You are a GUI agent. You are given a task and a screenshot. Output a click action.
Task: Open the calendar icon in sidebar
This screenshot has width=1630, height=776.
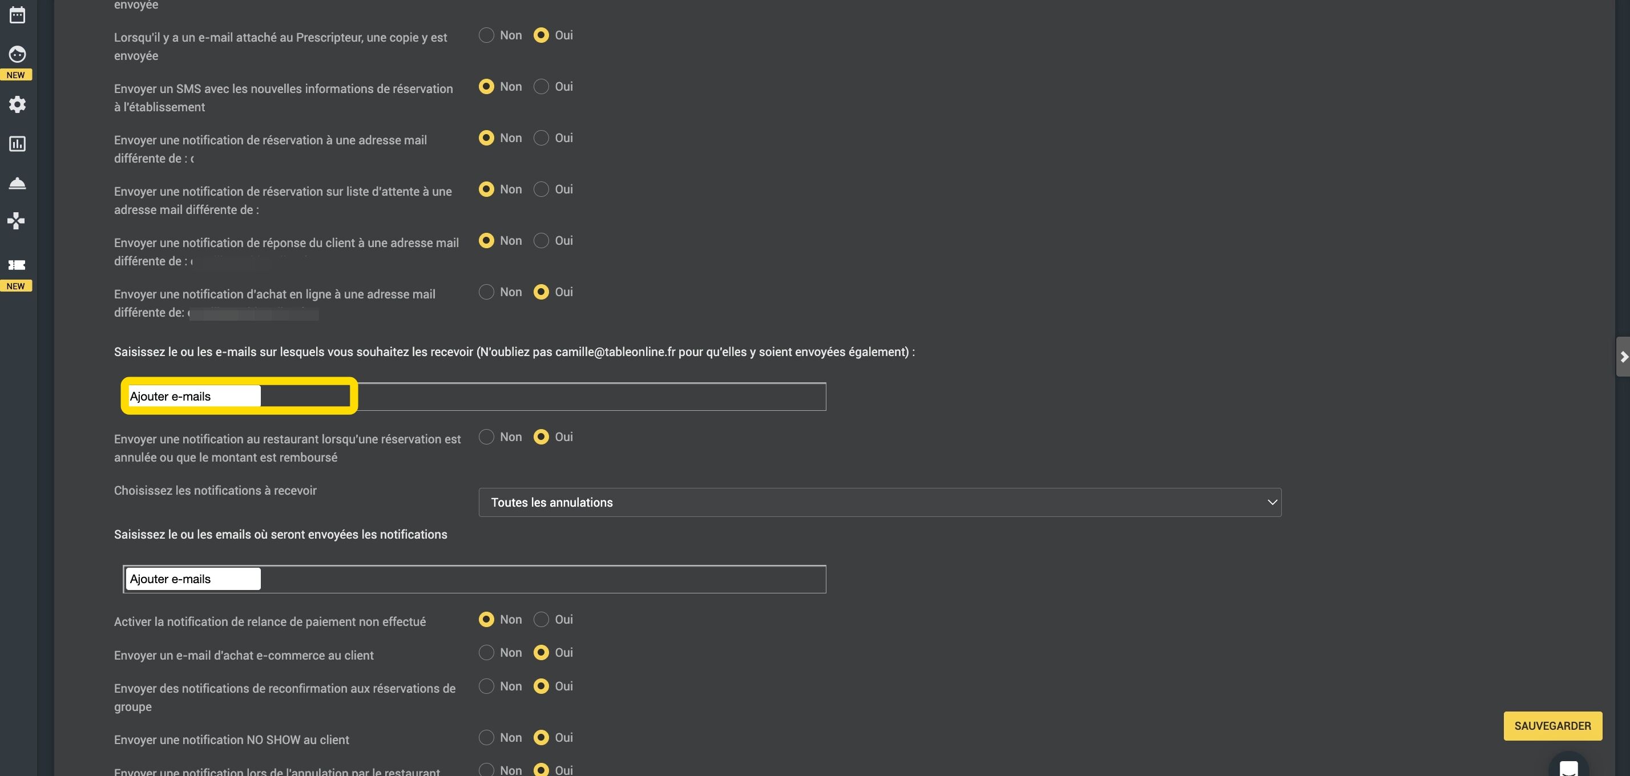click(17, 15)
